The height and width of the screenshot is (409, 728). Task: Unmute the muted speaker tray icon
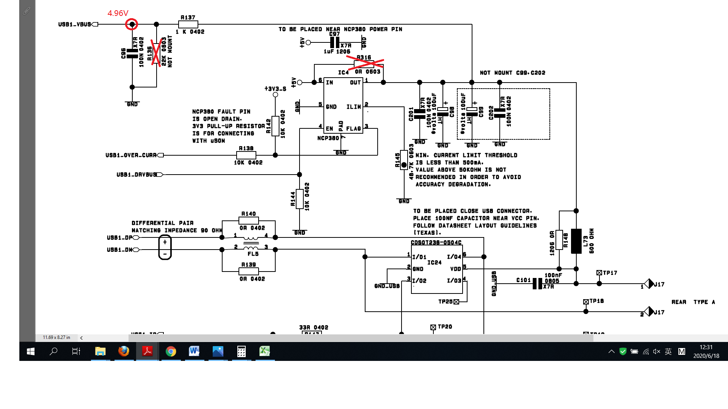tap(657, 351)
